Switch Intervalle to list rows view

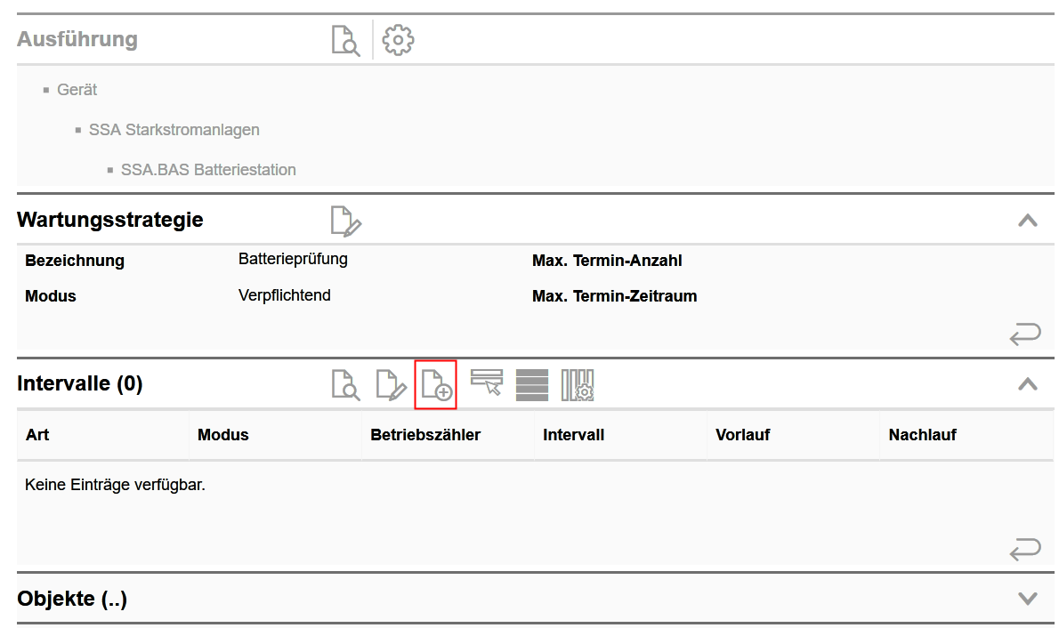pyautogui.click(x=532, y=384)
